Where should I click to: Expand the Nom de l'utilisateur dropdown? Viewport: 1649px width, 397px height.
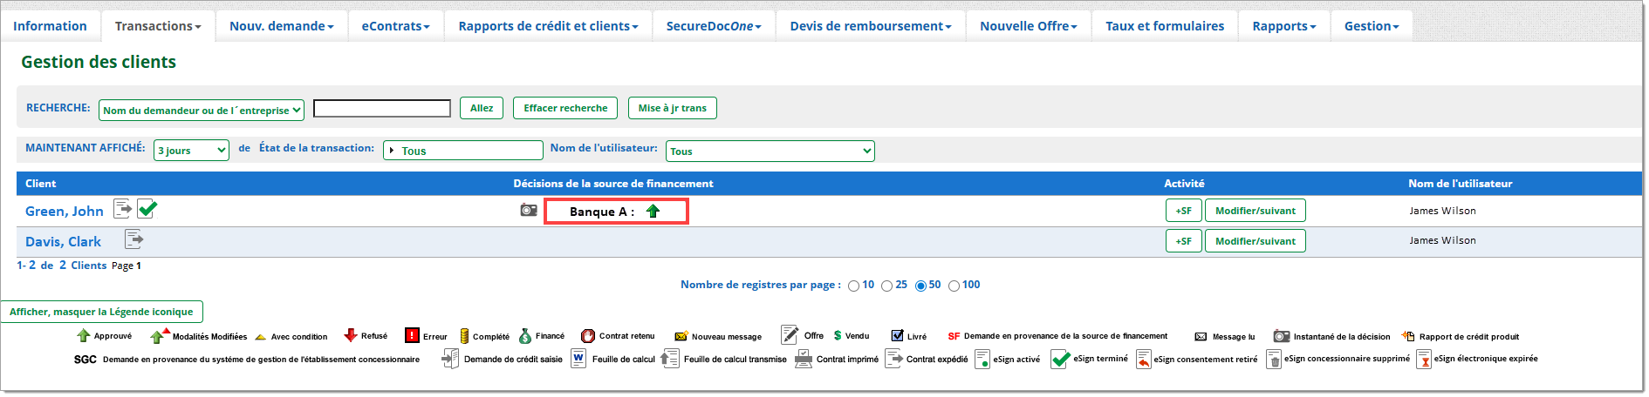coord(770,151)
